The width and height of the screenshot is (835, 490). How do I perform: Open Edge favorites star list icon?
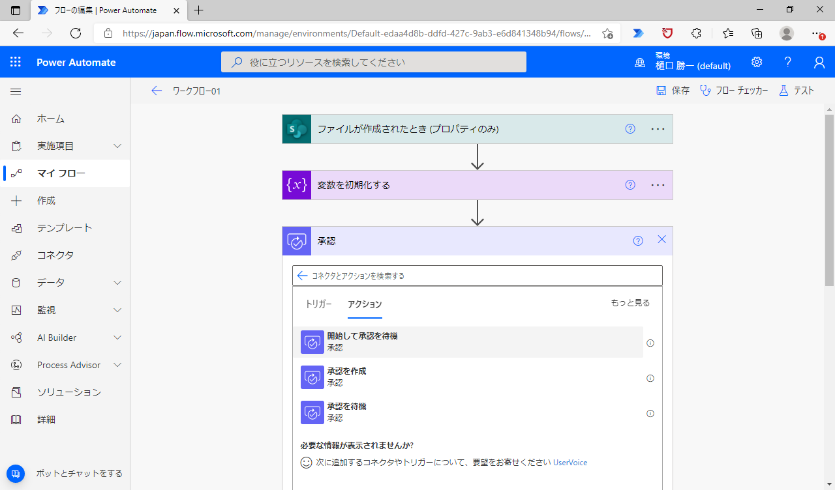(x=728, y=33)
